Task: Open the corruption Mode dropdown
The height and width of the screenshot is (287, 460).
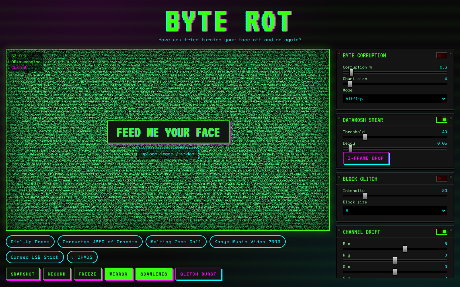Action: 395,99
